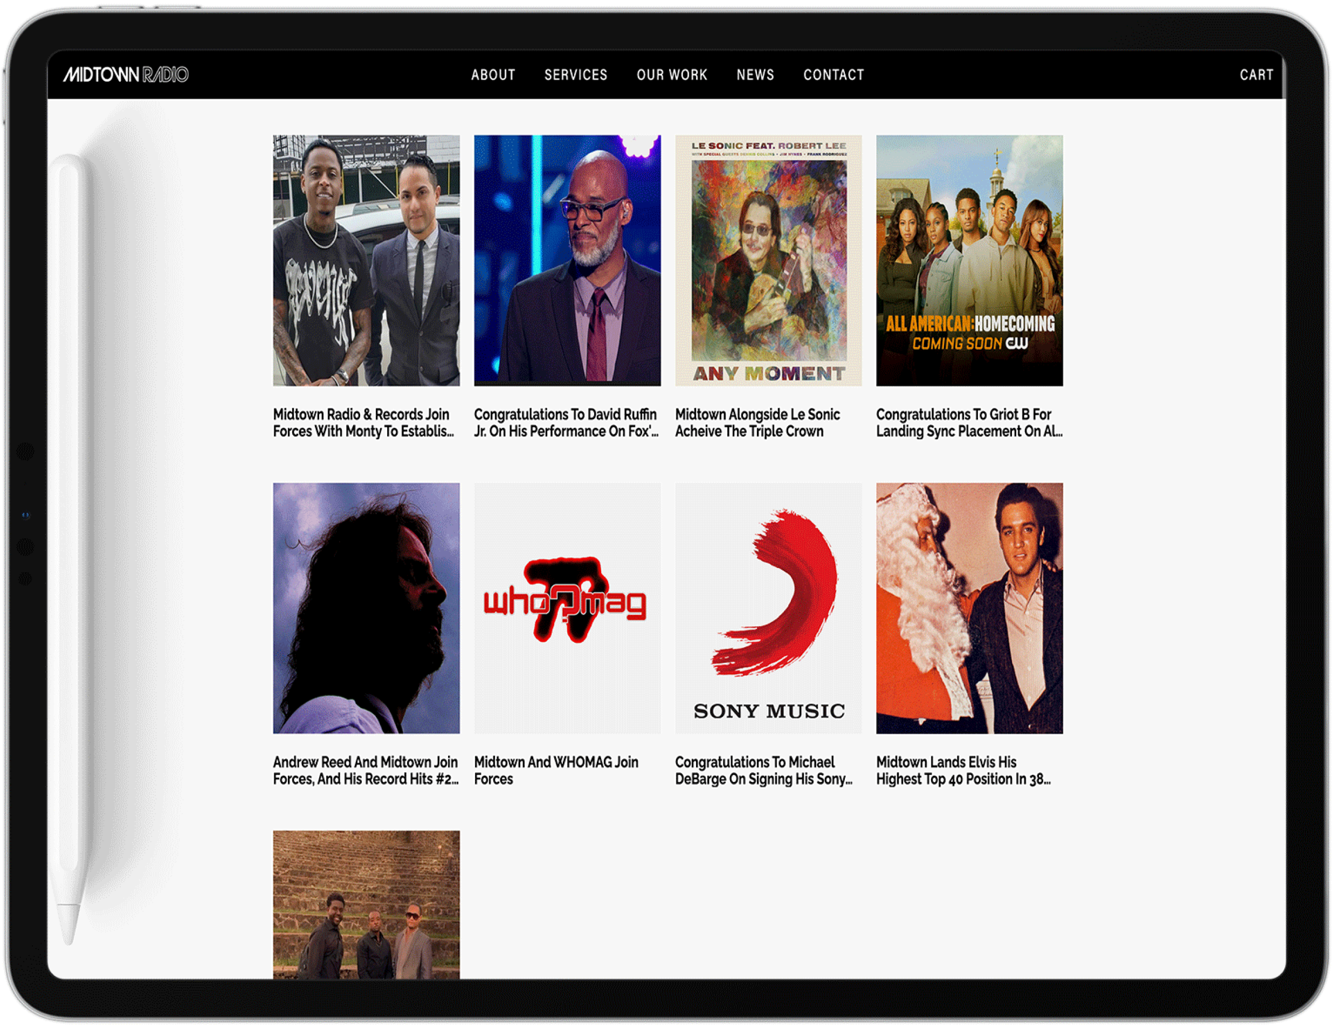Open the David Ruffin Jr. performance photo

click(x=567, y=260)
